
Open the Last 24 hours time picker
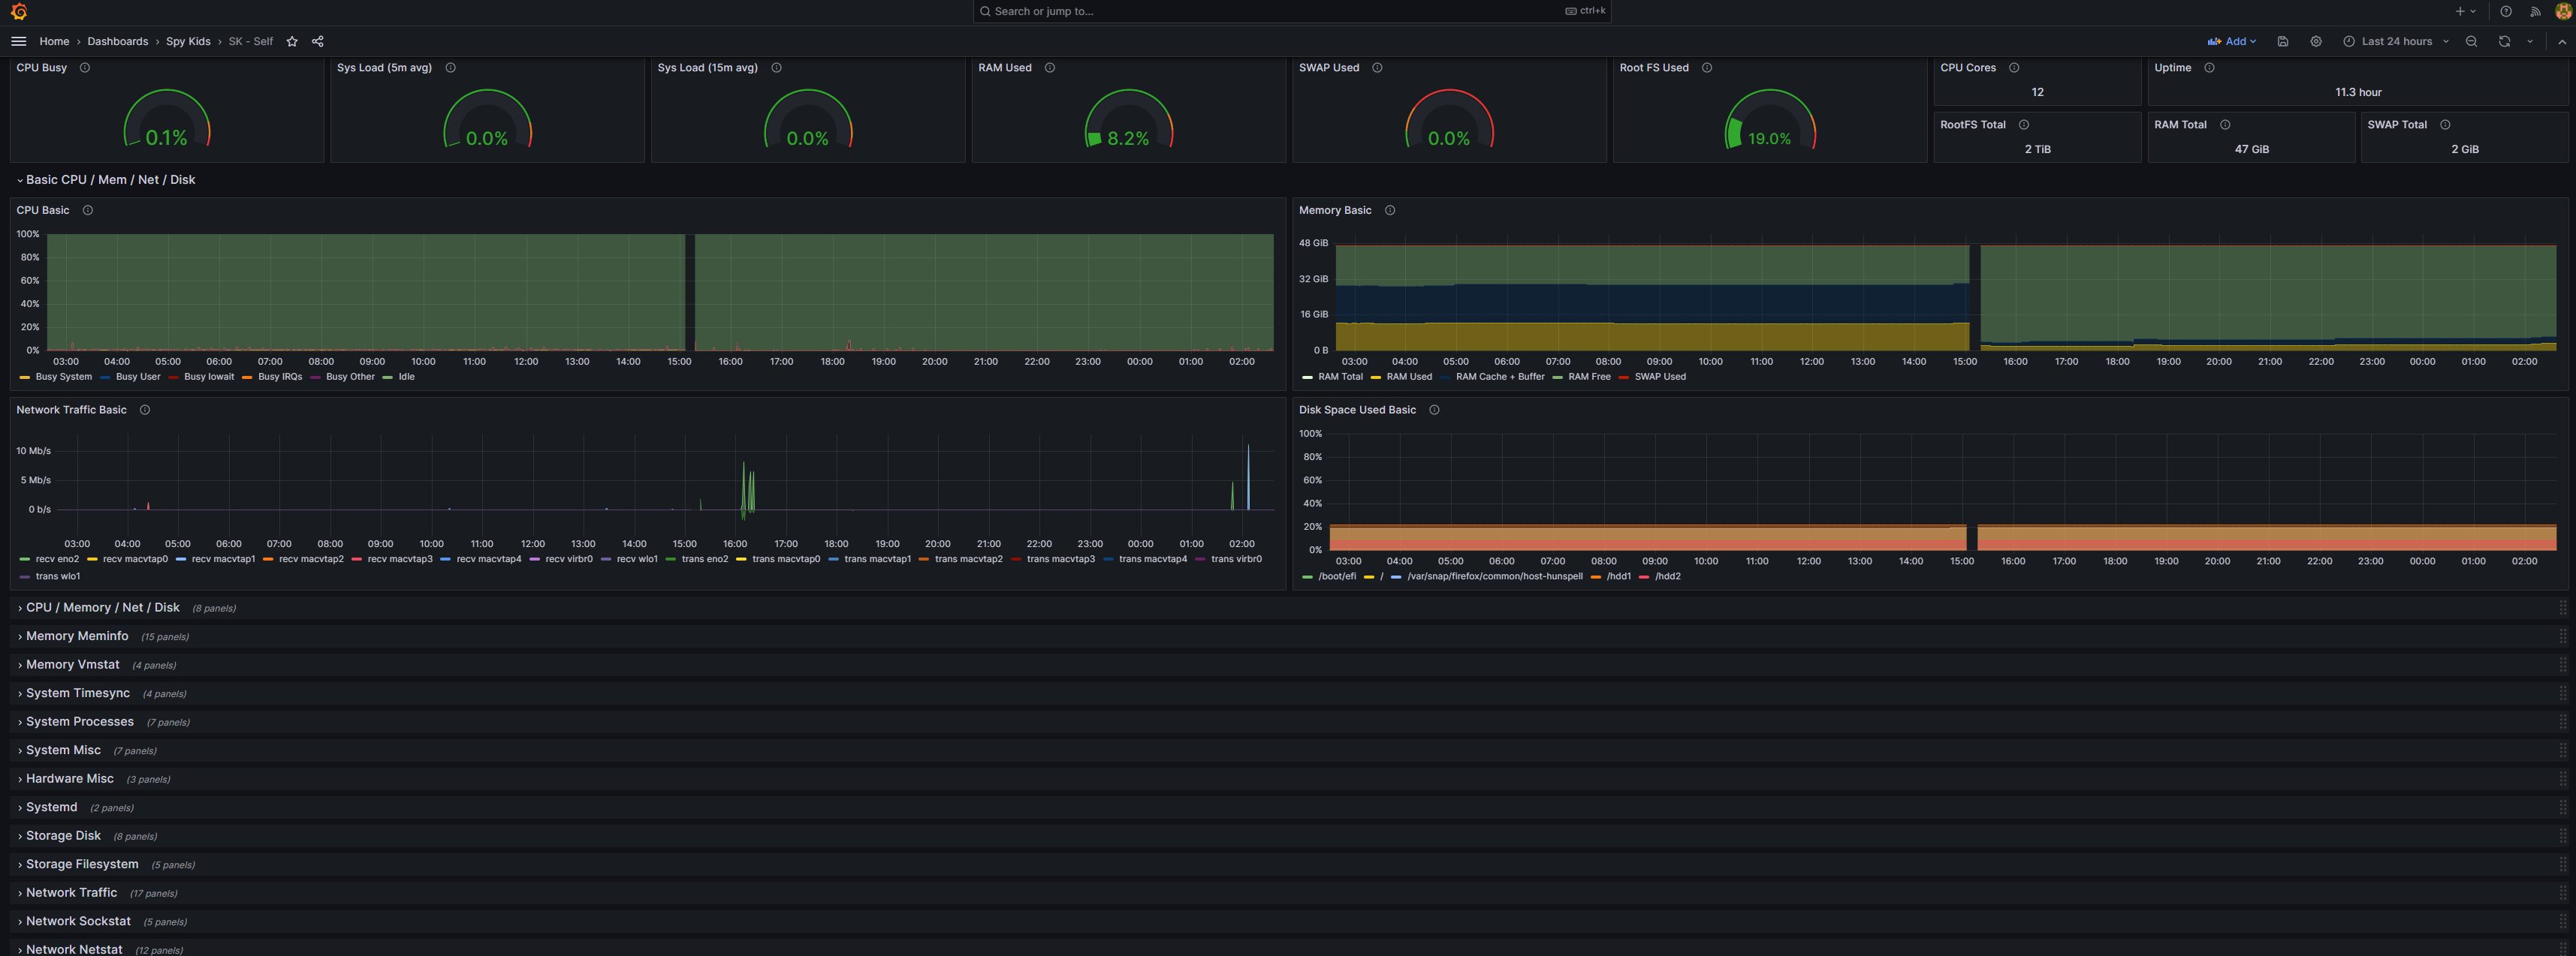coord(2396,41)
